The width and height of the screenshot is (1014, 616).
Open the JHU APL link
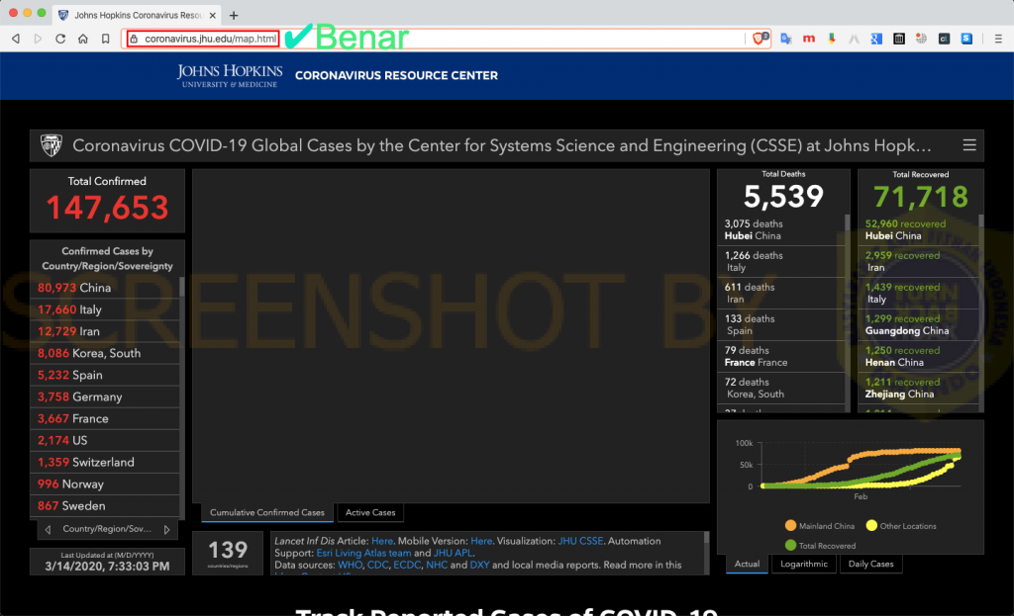(x=453, y=553)
